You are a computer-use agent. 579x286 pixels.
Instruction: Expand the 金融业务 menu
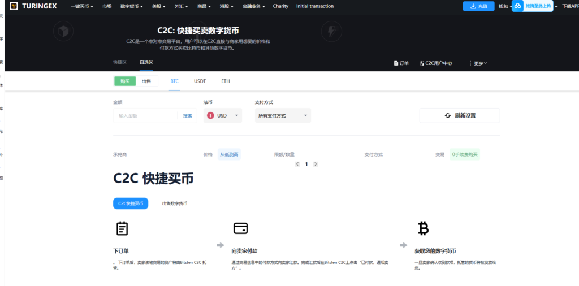click(254, 6)
